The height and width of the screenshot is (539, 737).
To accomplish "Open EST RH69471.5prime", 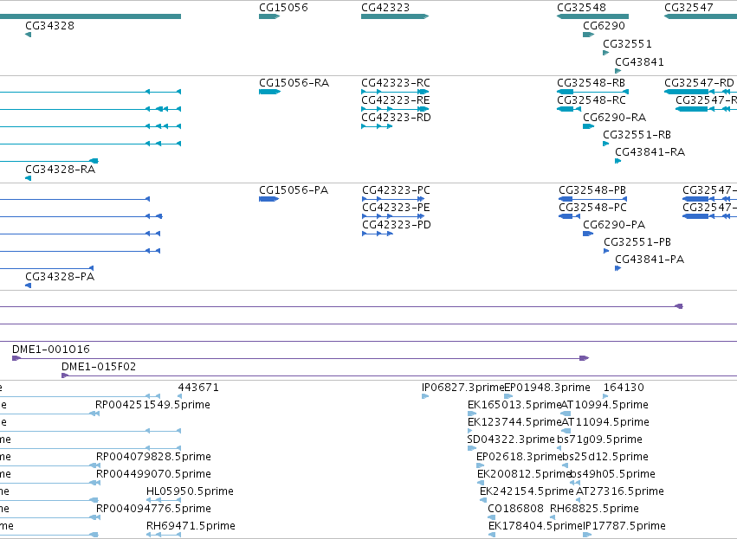I will tap(191, 526).
